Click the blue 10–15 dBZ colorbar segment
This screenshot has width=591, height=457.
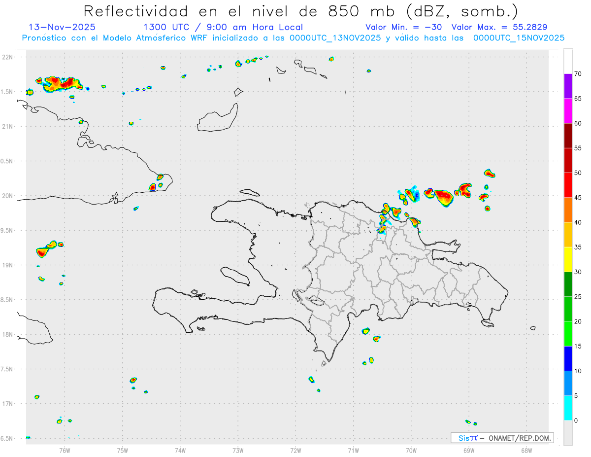point(568,358)
